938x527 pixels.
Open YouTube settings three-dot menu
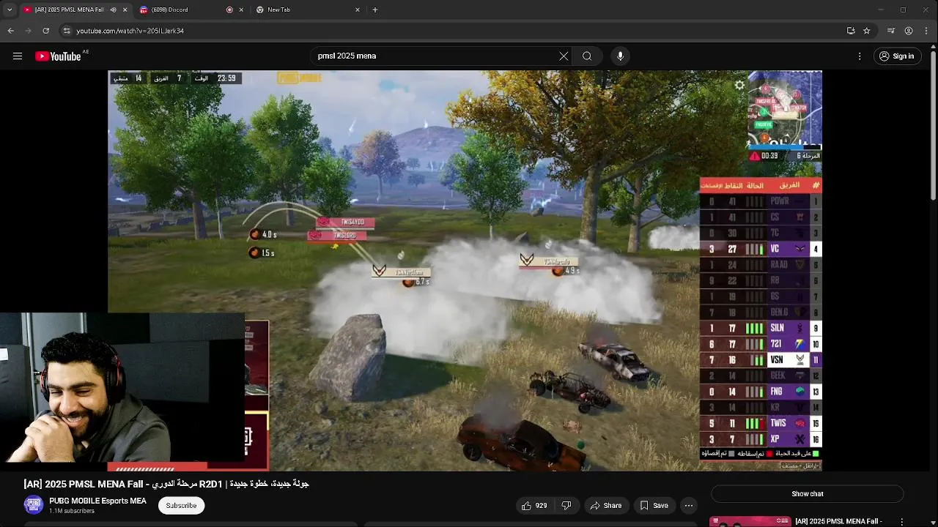click(x=860, y=56)
